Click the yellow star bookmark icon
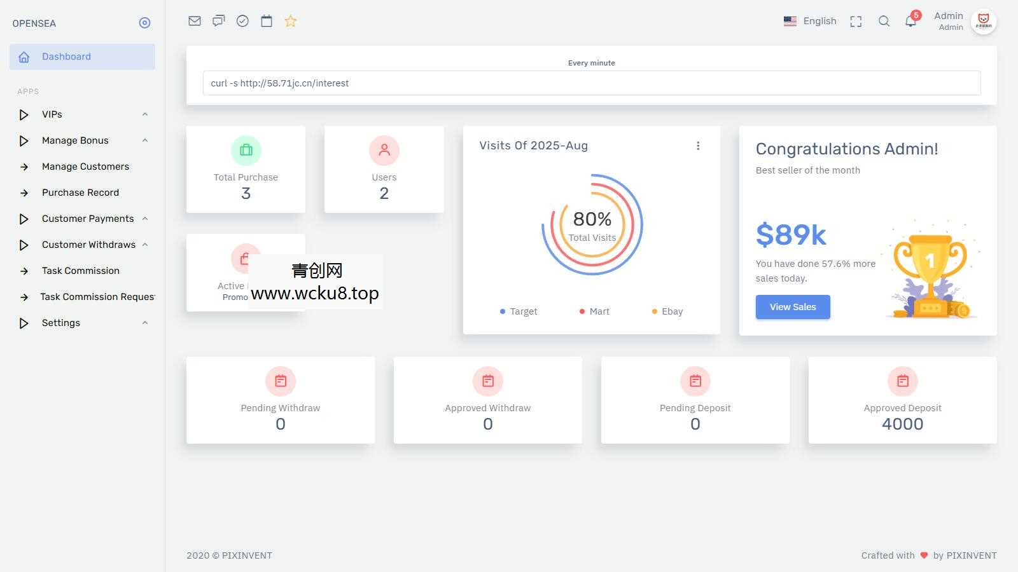The height and width of the screenshot is (572, 1018). coord(291,21)
